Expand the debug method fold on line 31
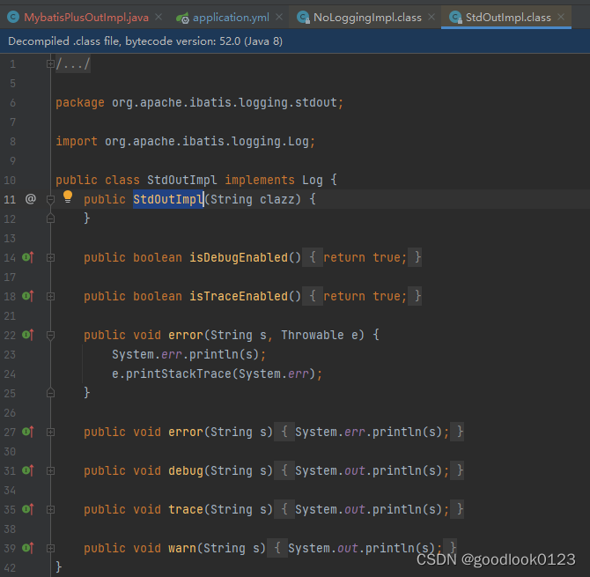Image resolution: width=590 pixels, height=577 pixels. click(x=50, y=470)
